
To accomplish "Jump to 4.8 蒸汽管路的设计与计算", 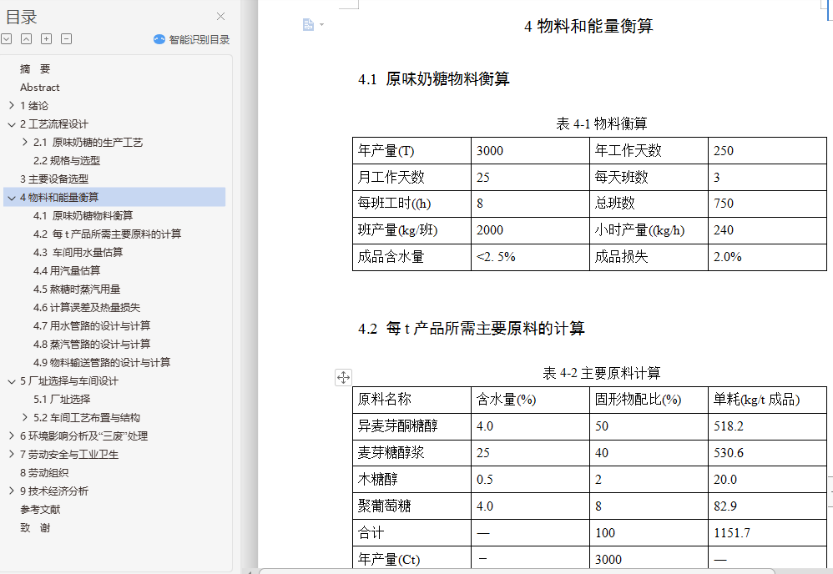I will [91, 344].
